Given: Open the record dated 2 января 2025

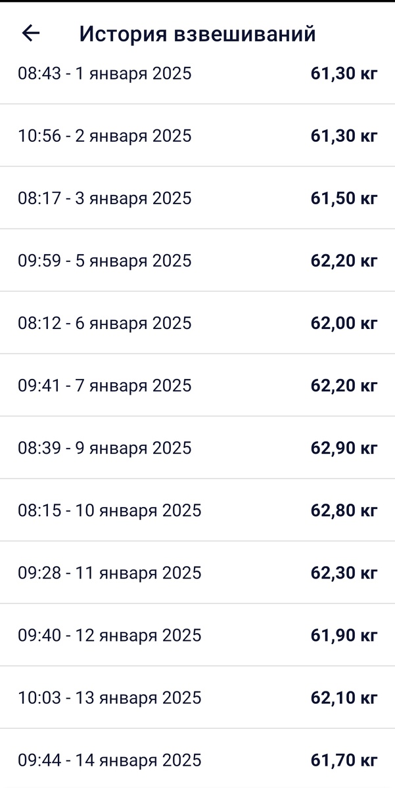Looking at the screenshot, I should pos(197,136).
